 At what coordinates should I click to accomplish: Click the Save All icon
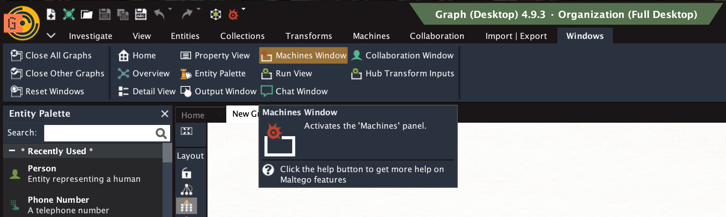(123, 14)
